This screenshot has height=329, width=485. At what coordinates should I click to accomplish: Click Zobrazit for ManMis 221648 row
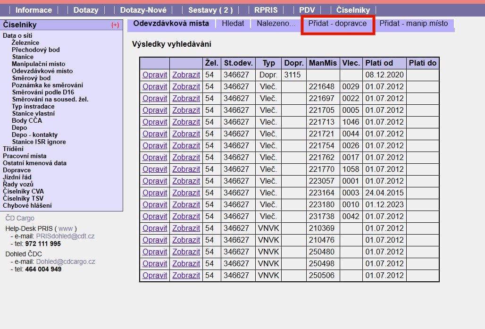[186, 86]
